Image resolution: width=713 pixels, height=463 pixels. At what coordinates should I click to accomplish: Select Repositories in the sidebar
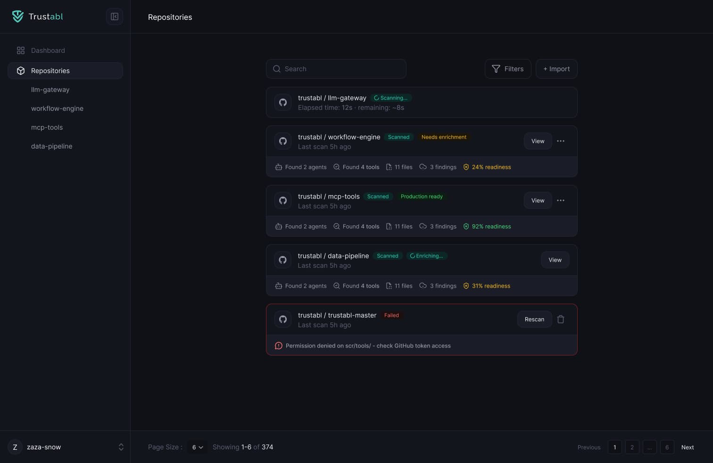(65, 71)
